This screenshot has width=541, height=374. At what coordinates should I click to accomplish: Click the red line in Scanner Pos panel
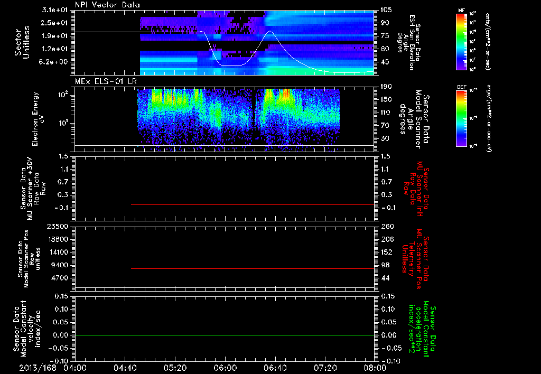[252, 268]
